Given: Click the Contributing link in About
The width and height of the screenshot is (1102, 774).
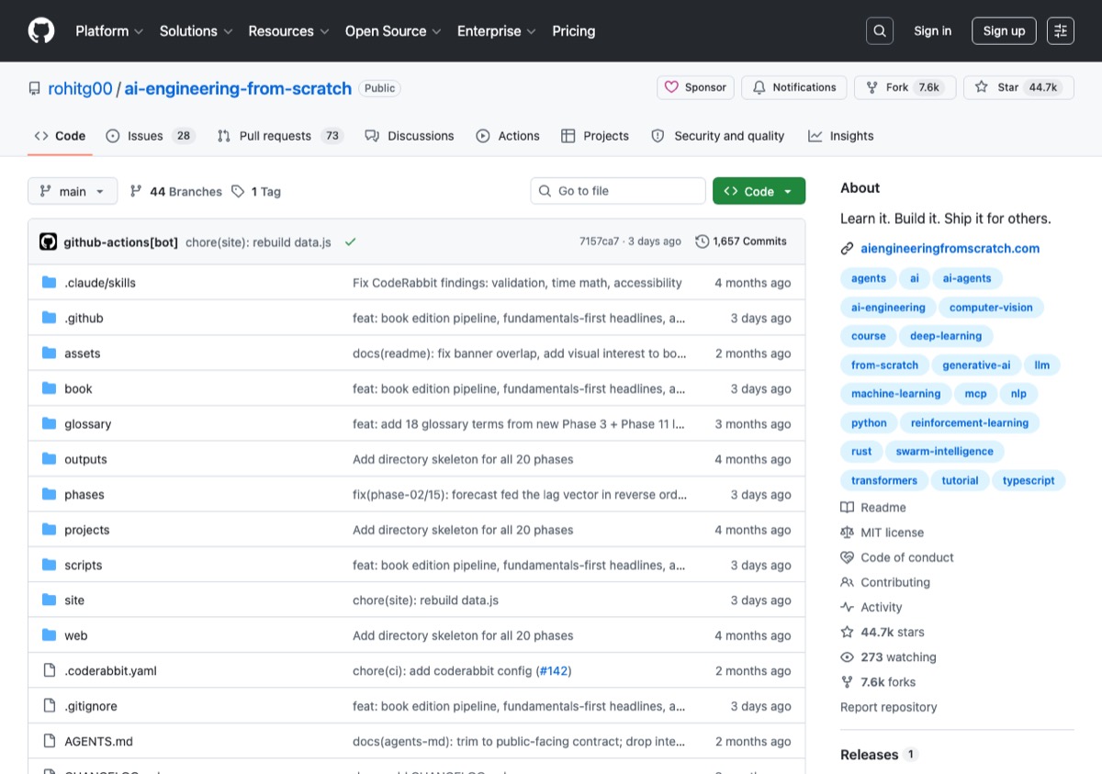Looking at the screenshot, I should 894,582.
